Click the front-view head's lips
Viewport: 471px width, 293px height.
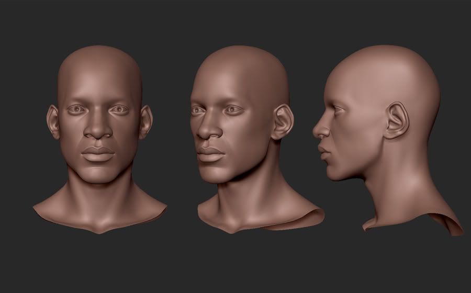[98, 154]
